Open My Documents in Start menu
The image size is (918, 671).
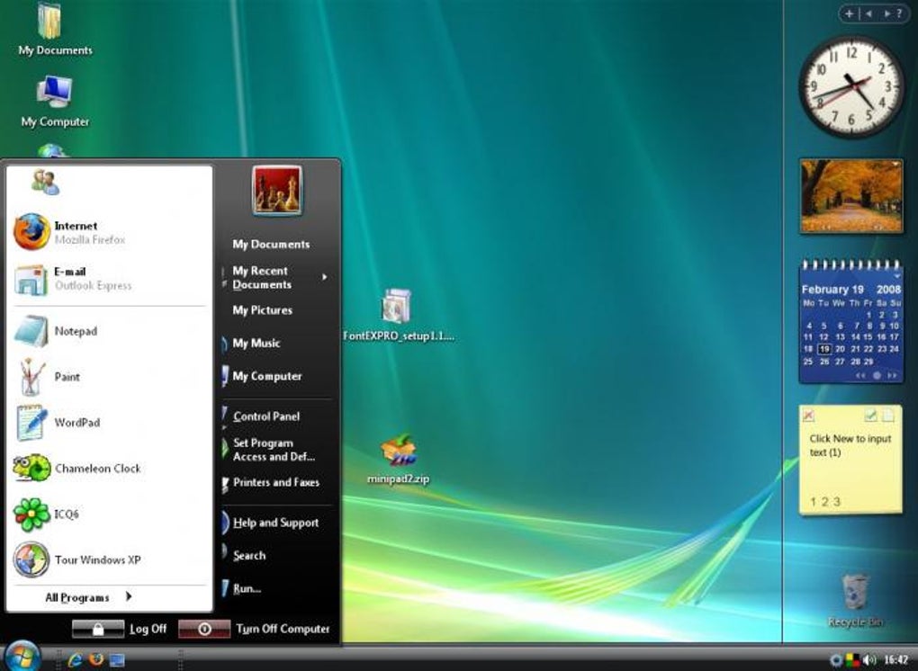pos(271,245)
